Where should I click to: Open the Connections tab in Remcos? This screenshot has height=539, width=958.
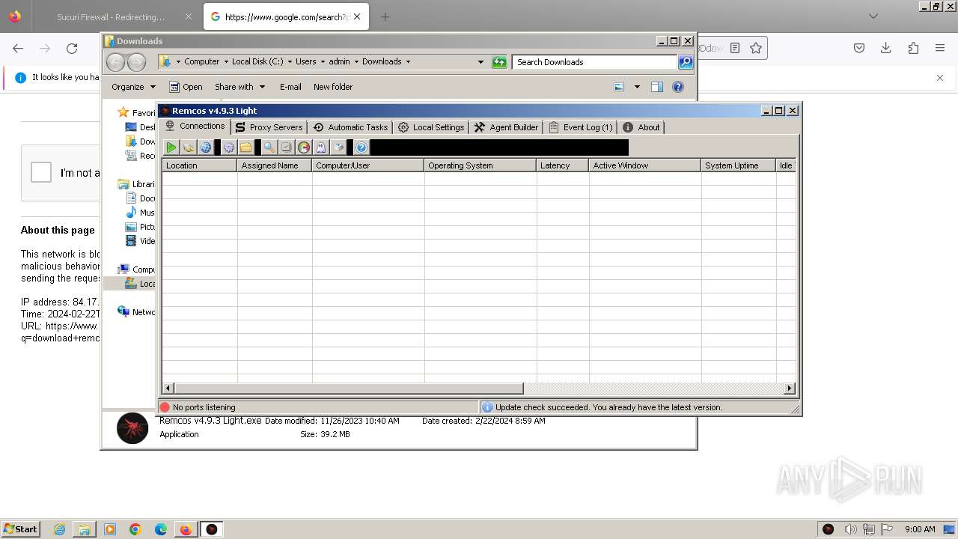click(195, 126)
